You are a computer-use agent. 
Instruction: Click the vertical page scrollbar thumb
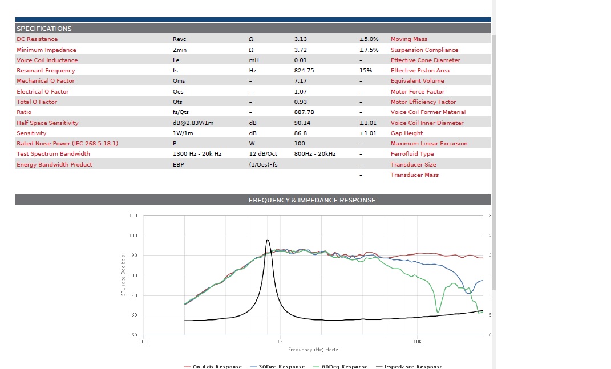[x=493, y=162]
